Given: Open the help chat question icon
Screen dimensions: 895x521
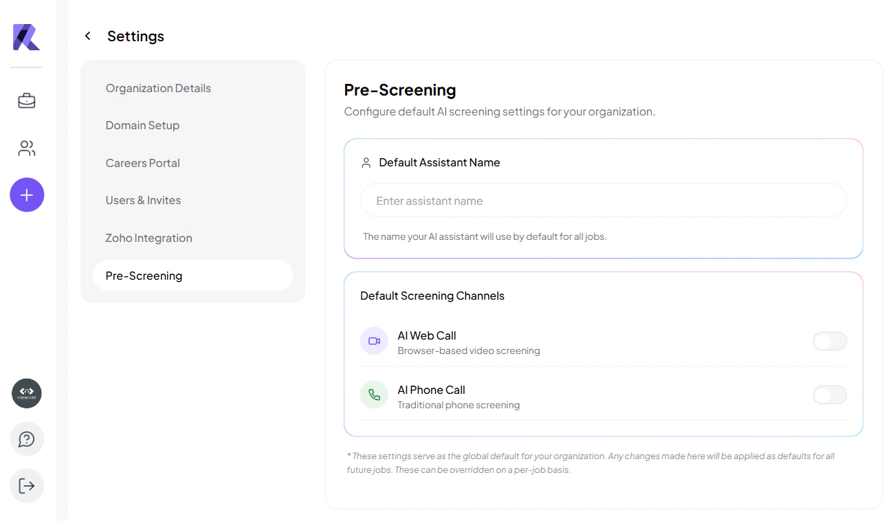Looking at the screenshot, I should 27,439.
